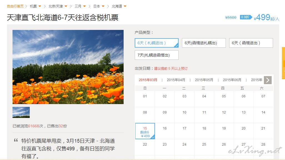Open the 2015年06月 calendar tab

(232, 80)
